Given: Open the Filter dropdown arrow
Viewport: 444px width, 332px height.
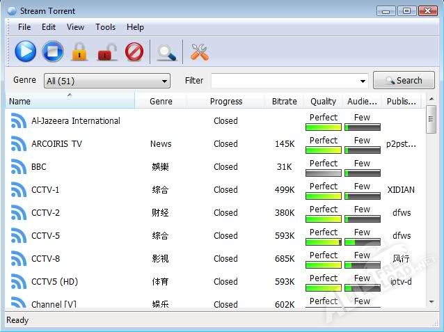Looking at the screenshot, I should 363,81.
